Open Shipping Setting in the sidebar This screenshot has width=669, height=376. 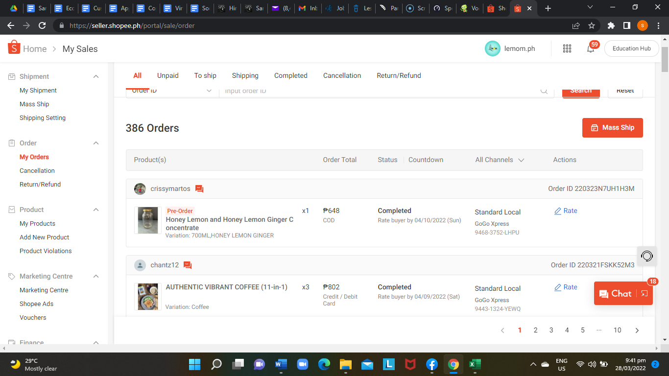point(43,117)
